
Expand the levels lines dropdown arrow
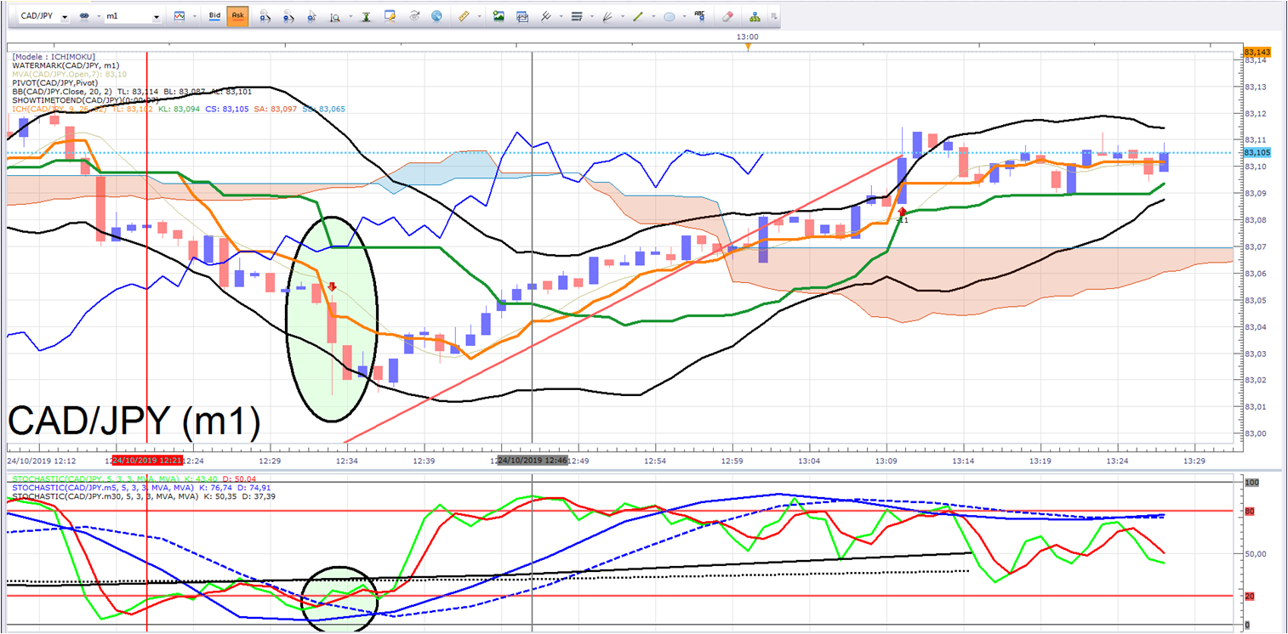[590, 17]
